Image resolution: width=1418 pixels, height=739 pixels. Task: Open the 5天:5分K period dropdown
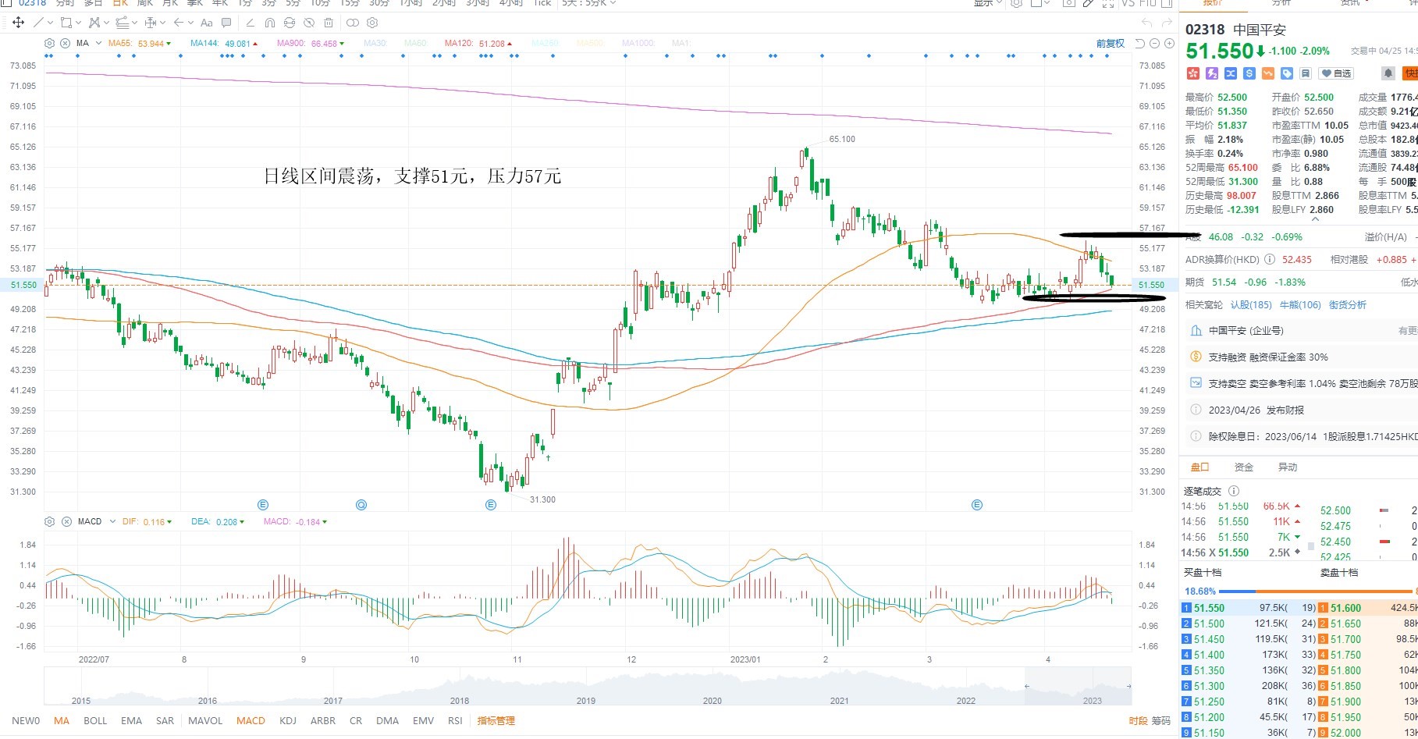[588, 3]
